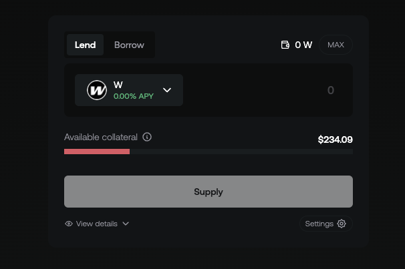Open the Available collateral info icon
This screenshot has width=405, height=269.
(x=147, y=137)
